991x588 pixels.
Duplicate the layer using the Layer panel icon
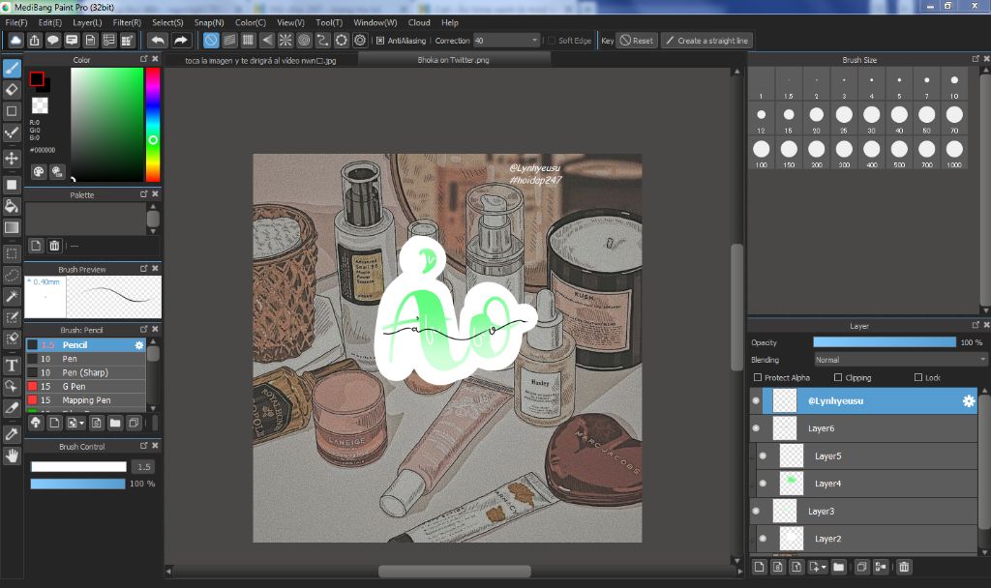pos(860,567)
